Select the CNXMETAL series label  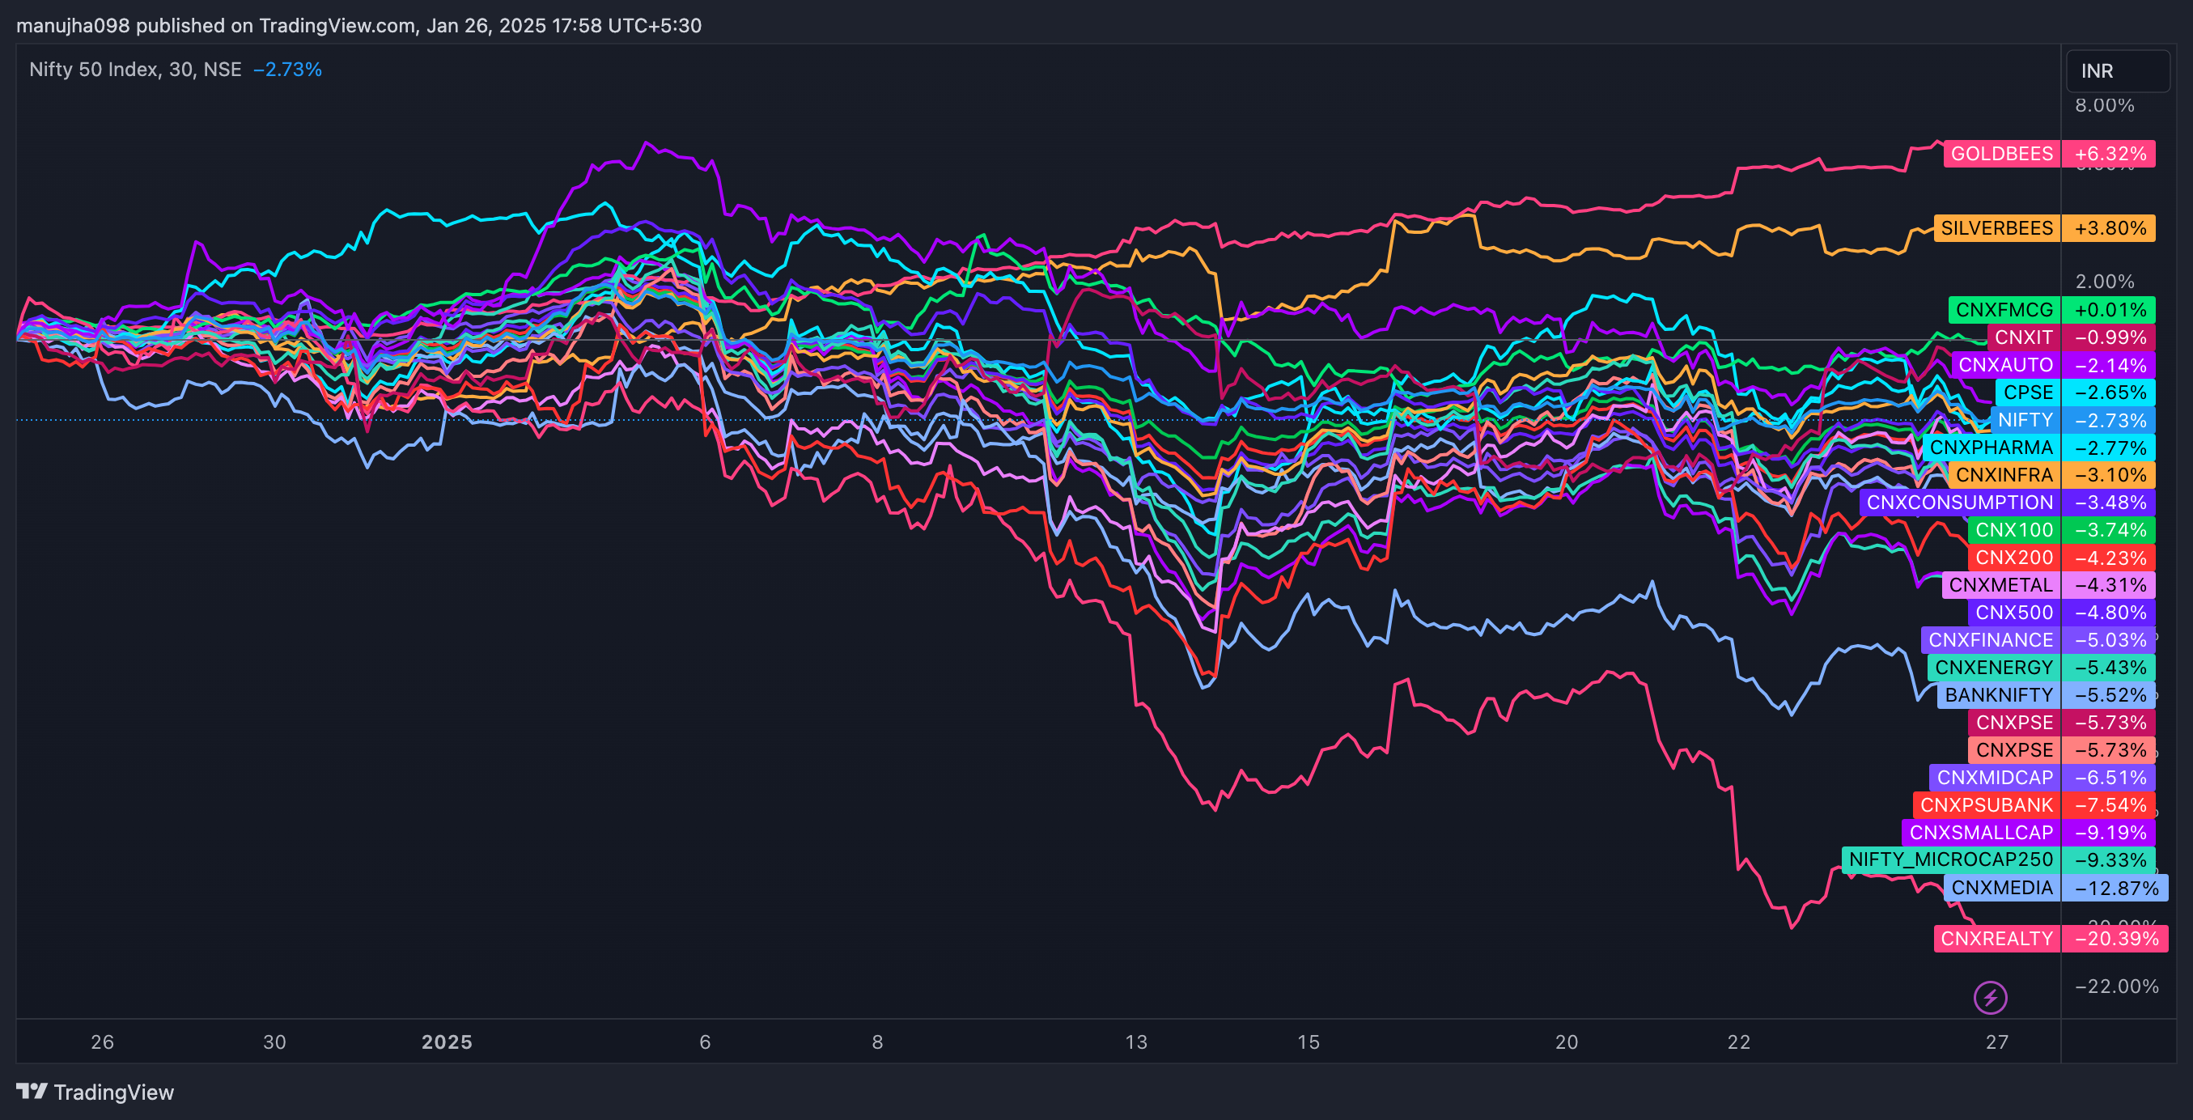point(2000,584)
